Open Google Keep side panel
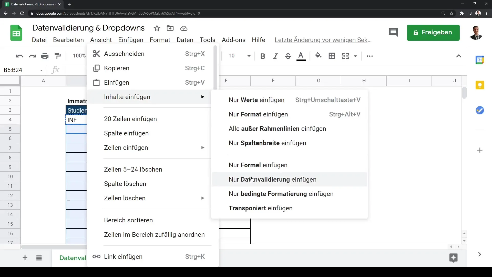The height and width of the screenshot is (277, 492). pyautogui.click(x=480, y=85)
